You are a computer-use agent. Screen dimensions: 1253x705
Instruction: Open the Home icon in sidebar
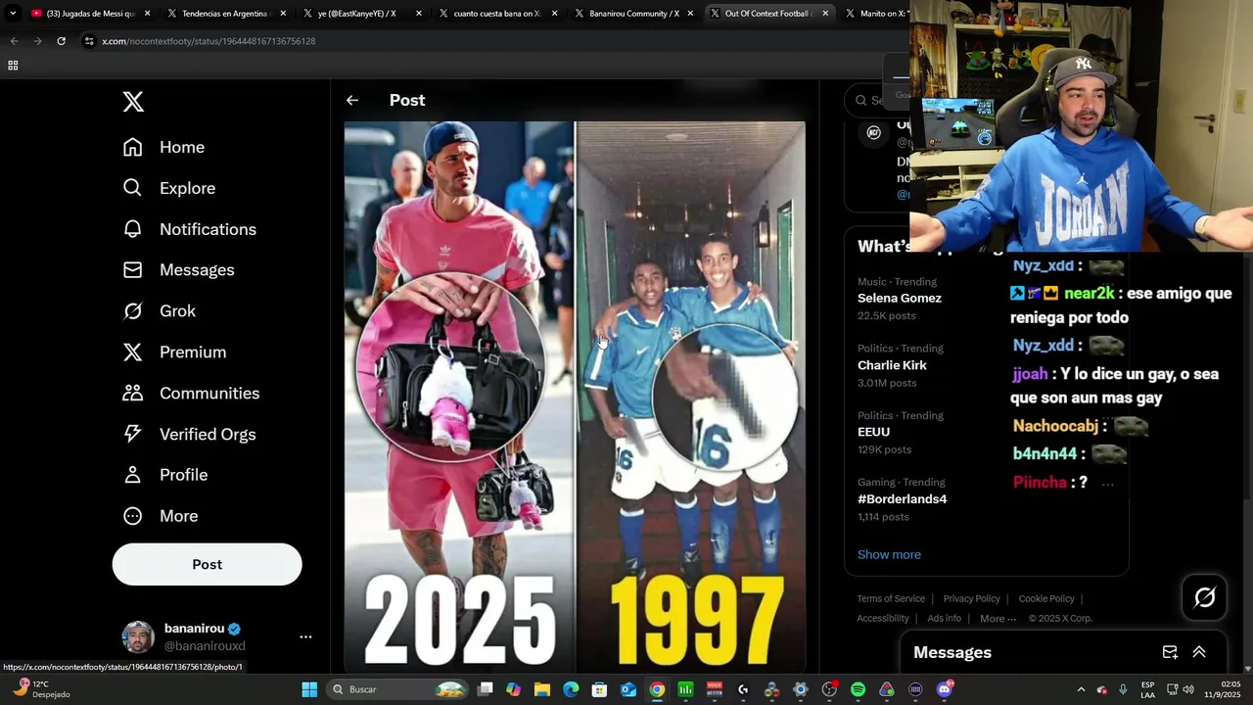tap(133, 147)
